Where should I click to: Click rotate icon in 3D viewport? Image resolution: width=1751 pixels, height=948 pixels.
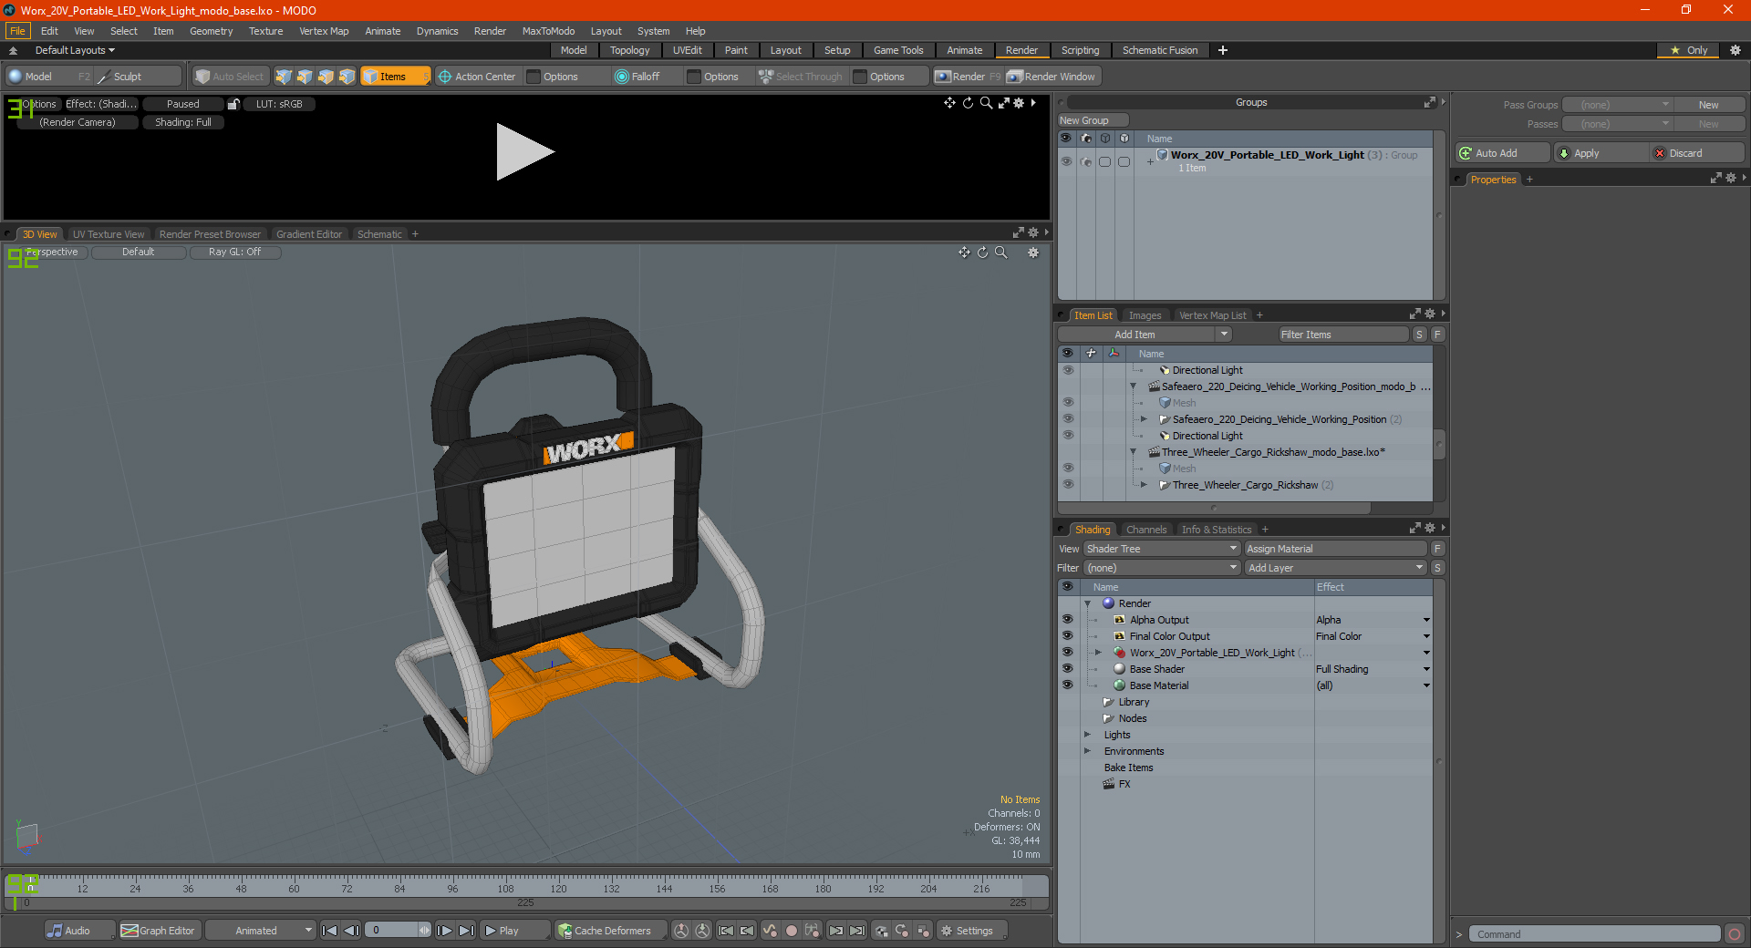(x=982, y=252)
